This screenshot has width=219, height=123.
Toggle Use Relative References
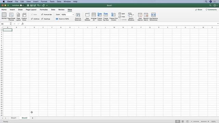(x=153, y=16)
